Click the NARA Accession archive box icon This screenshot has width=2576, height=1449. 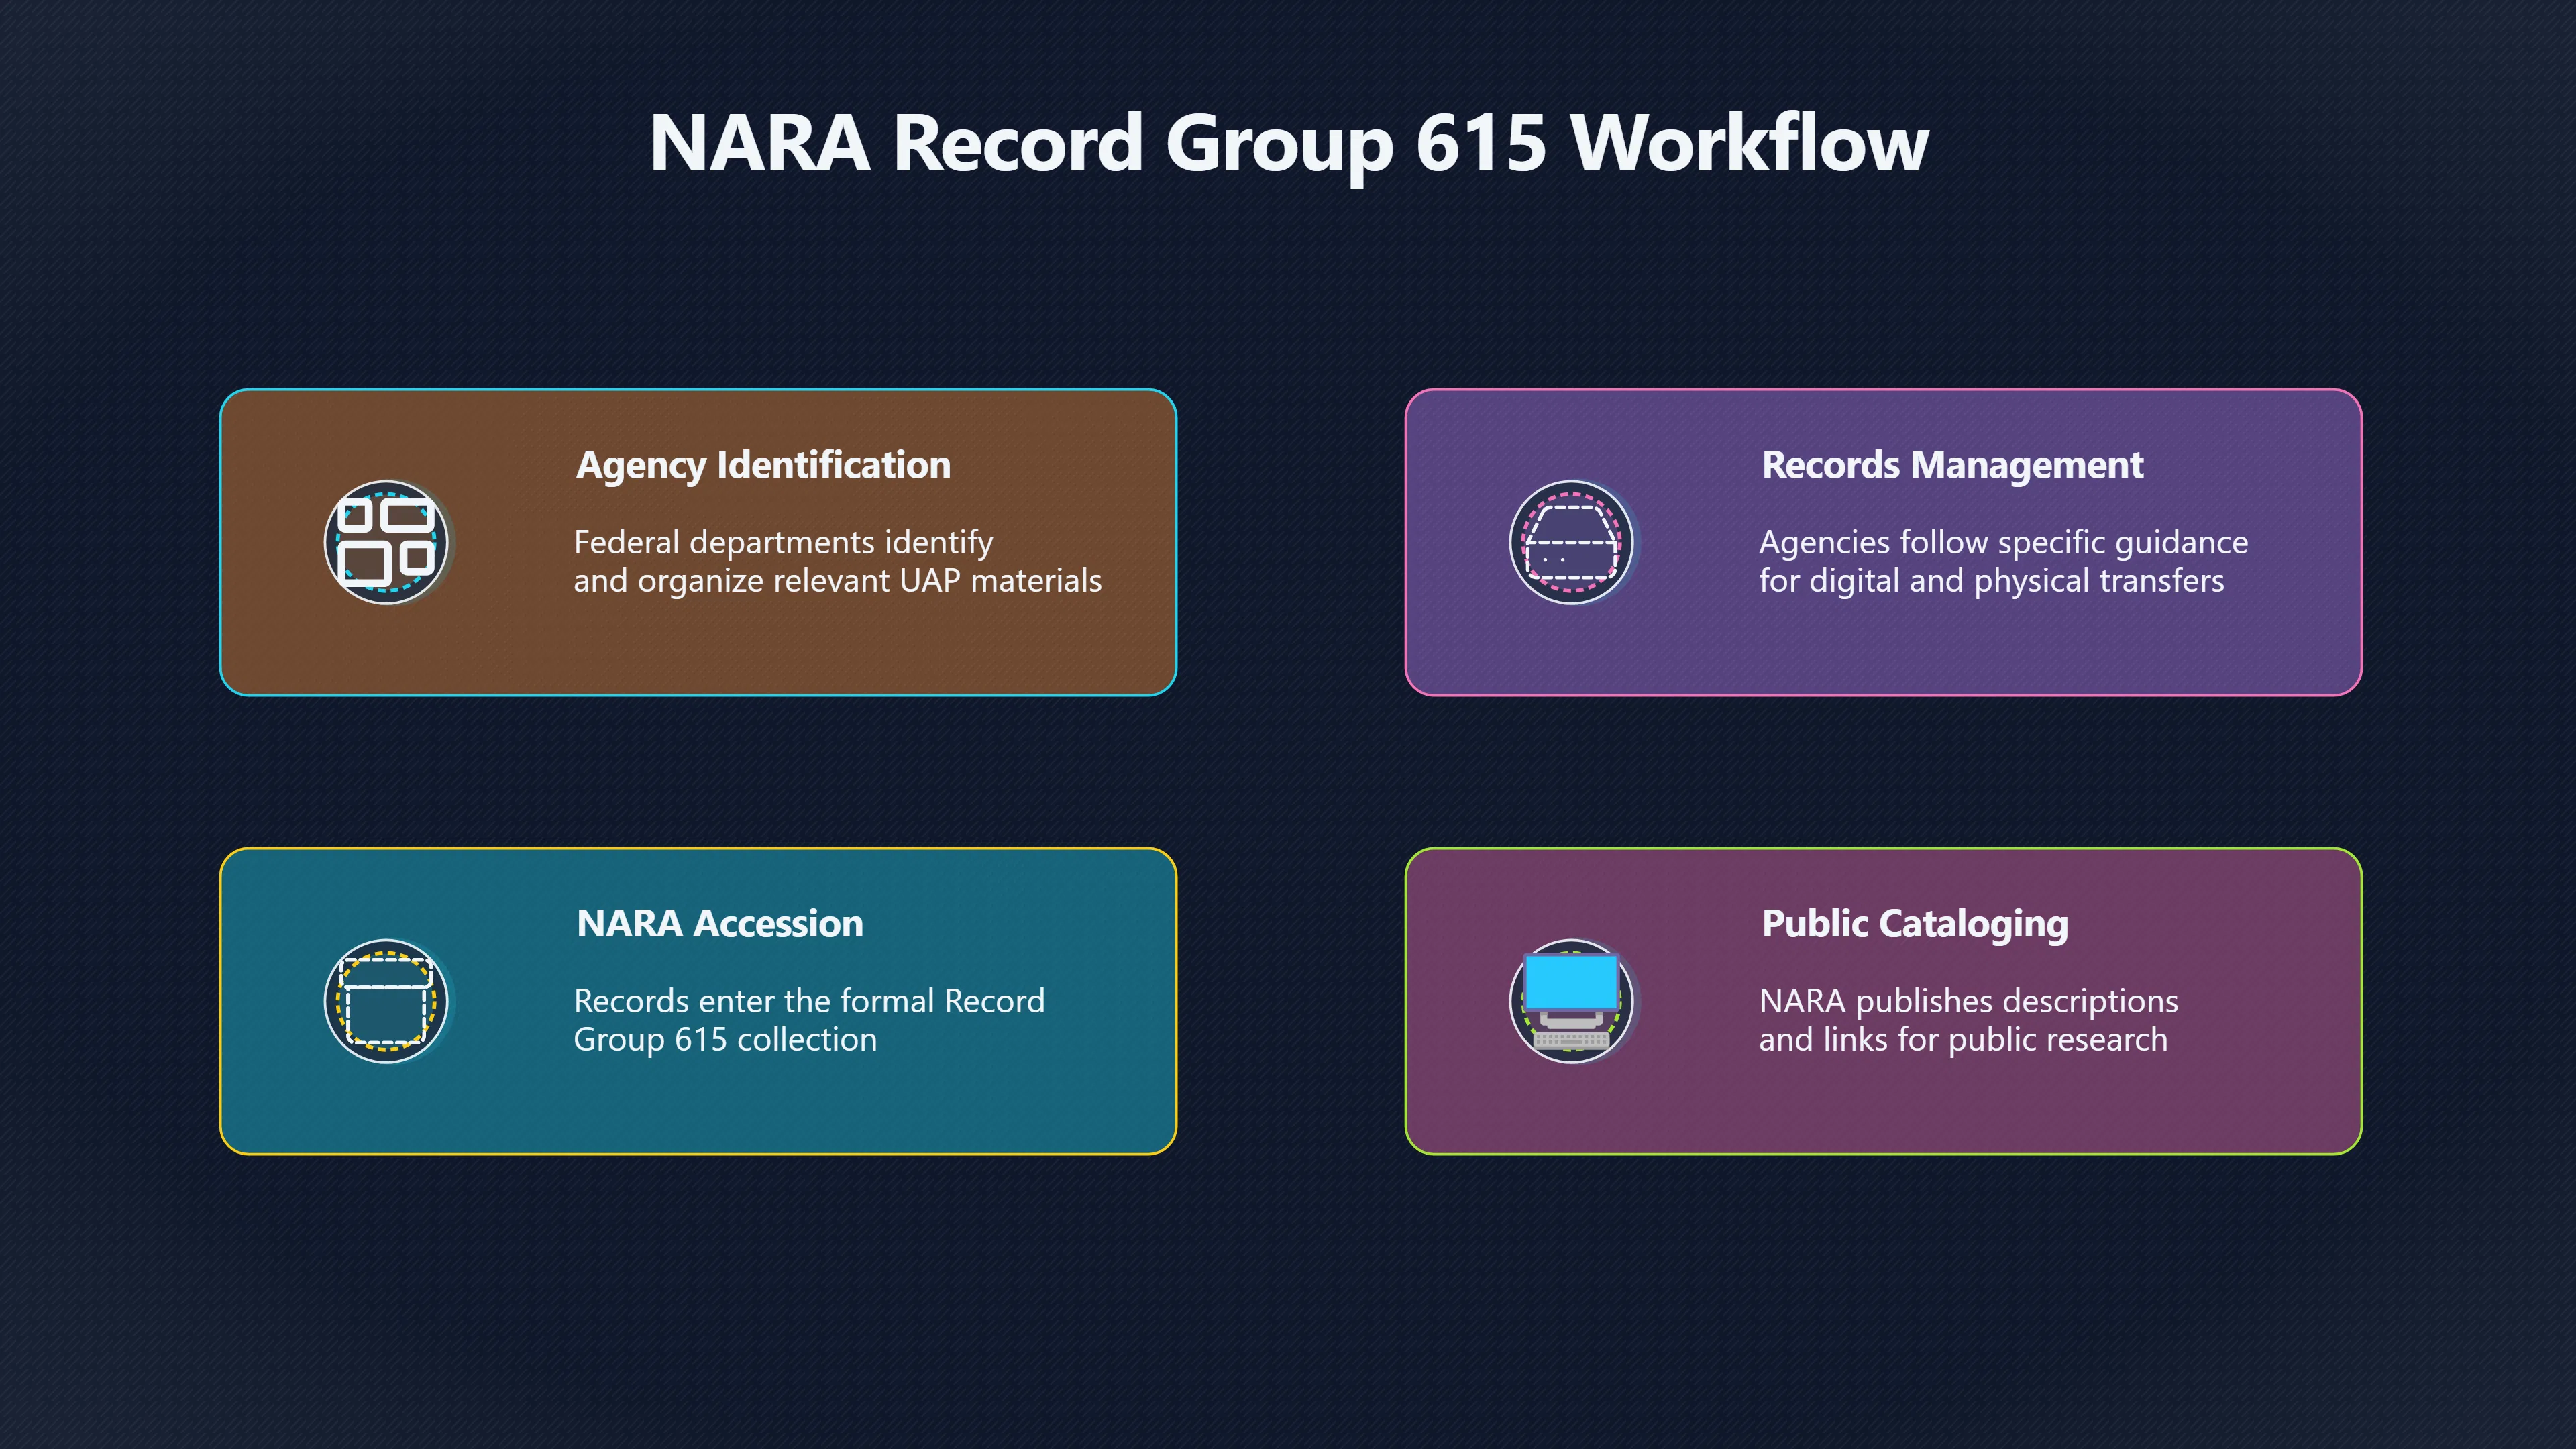point(386,1001)
